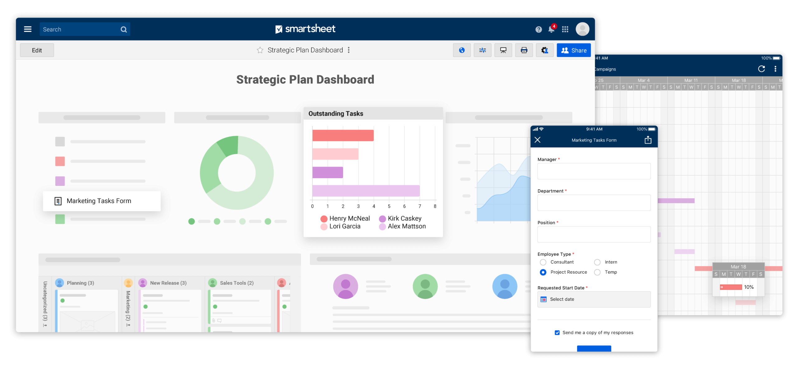Click the Marketing Tasks Form document icon
Screen dimensions: 796x374
[x=58, y=201]
